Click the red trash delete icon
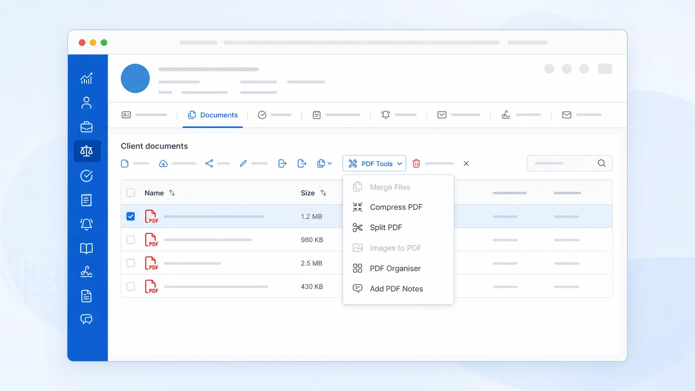This screenshot has width=695, height=391. coord(416,163)
